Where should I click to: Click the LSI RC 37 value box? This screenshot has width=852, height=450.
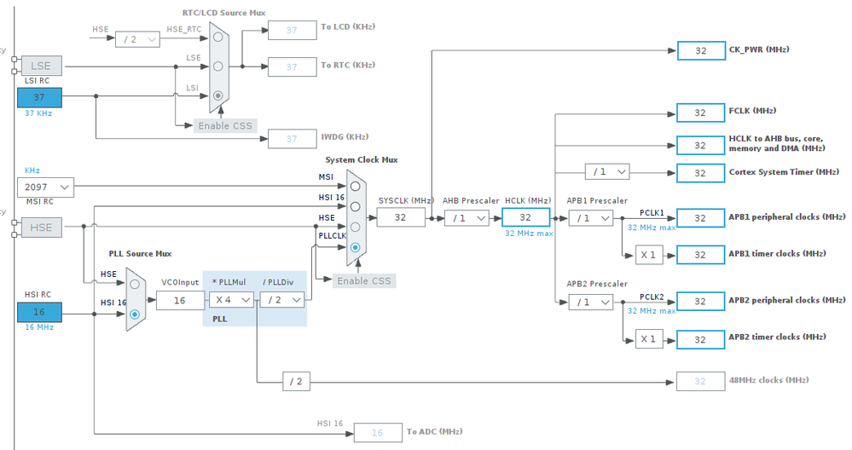click(39, 97)
